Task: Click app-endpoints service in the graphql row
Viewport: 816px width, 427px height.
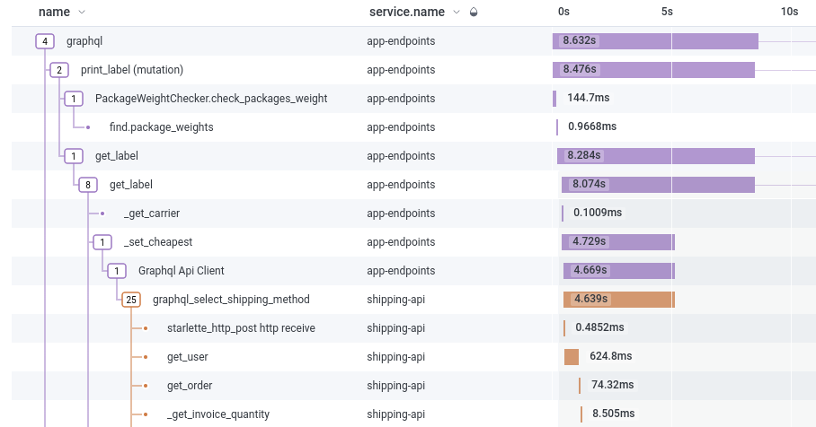Action: [x=401, y=41]
